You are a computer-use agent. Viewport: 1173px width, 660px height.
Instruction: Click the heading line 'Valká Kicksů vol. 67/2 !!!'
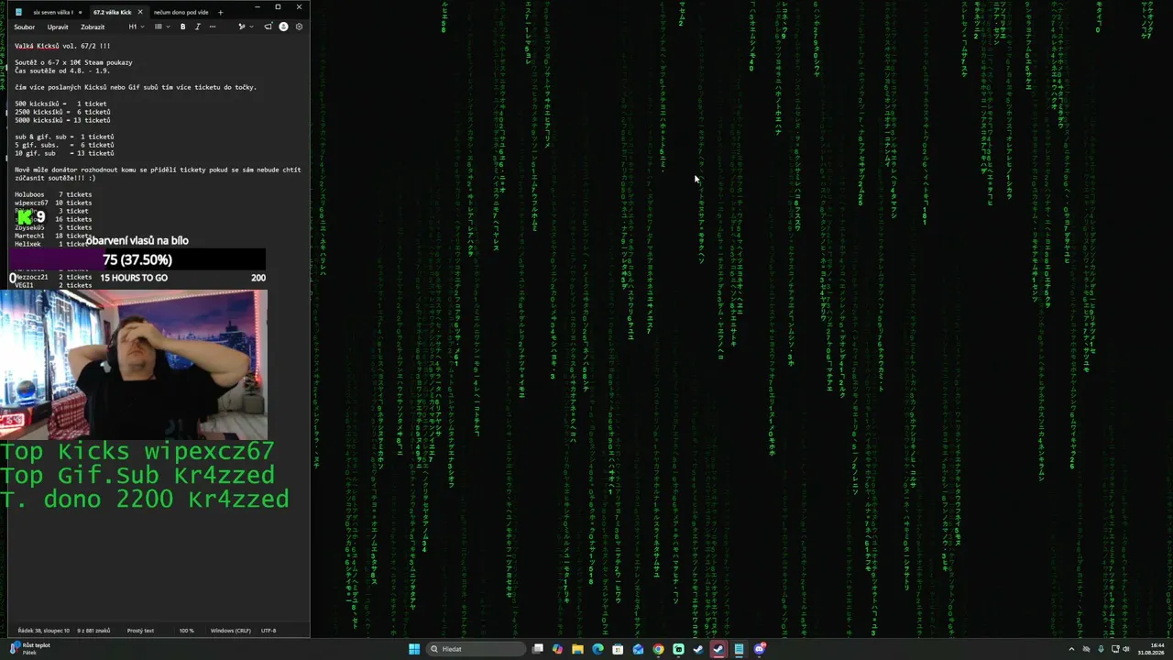[62, 46]
